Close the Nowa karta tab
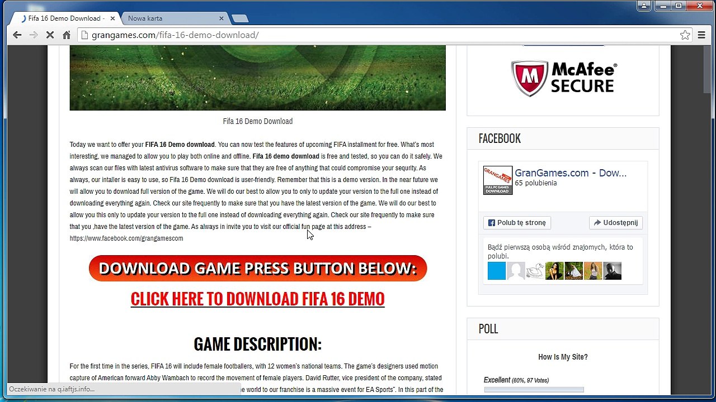 click(221, 18)
